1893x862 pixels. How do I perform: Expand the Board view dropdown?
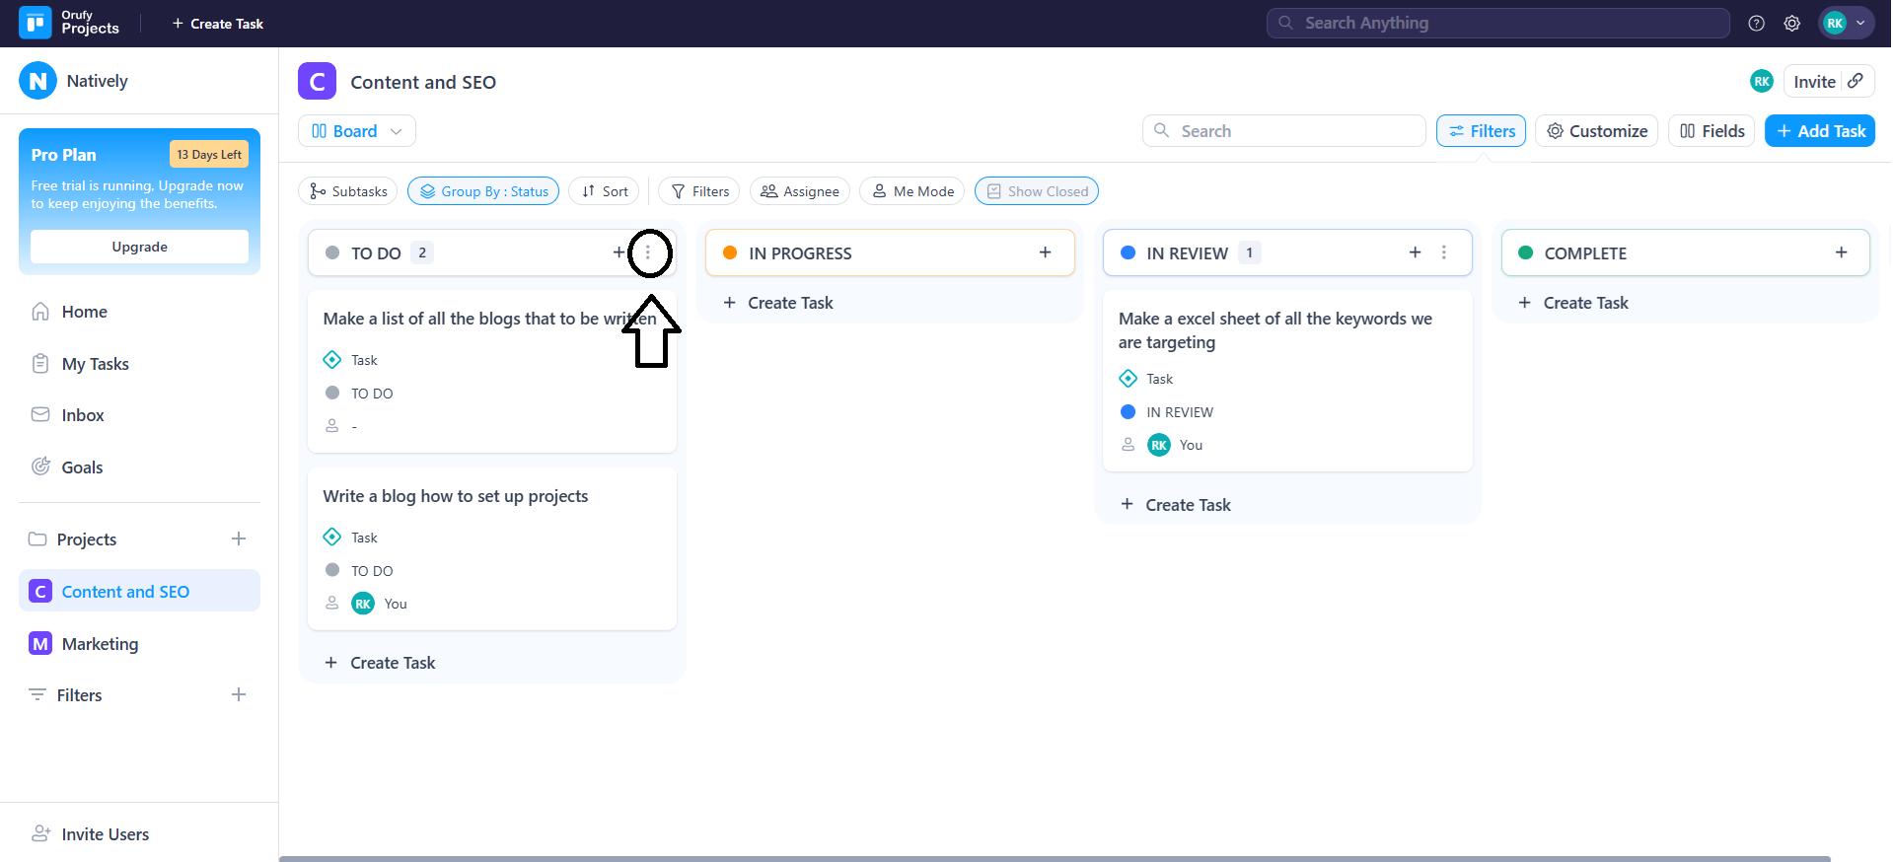356,131
